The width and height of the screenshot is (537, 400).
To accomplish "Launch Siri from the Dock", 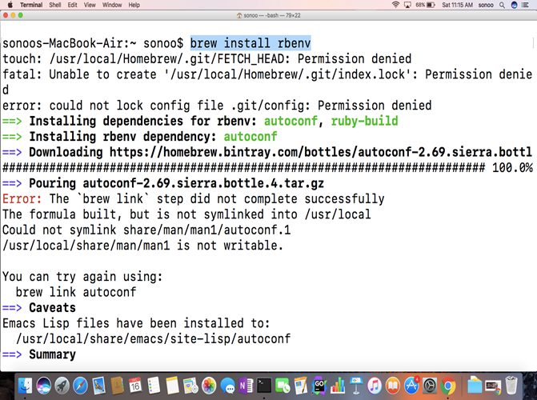I will [x=43, y=386].
